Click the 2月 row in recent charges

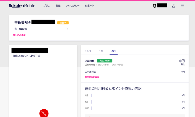(135, 95)
